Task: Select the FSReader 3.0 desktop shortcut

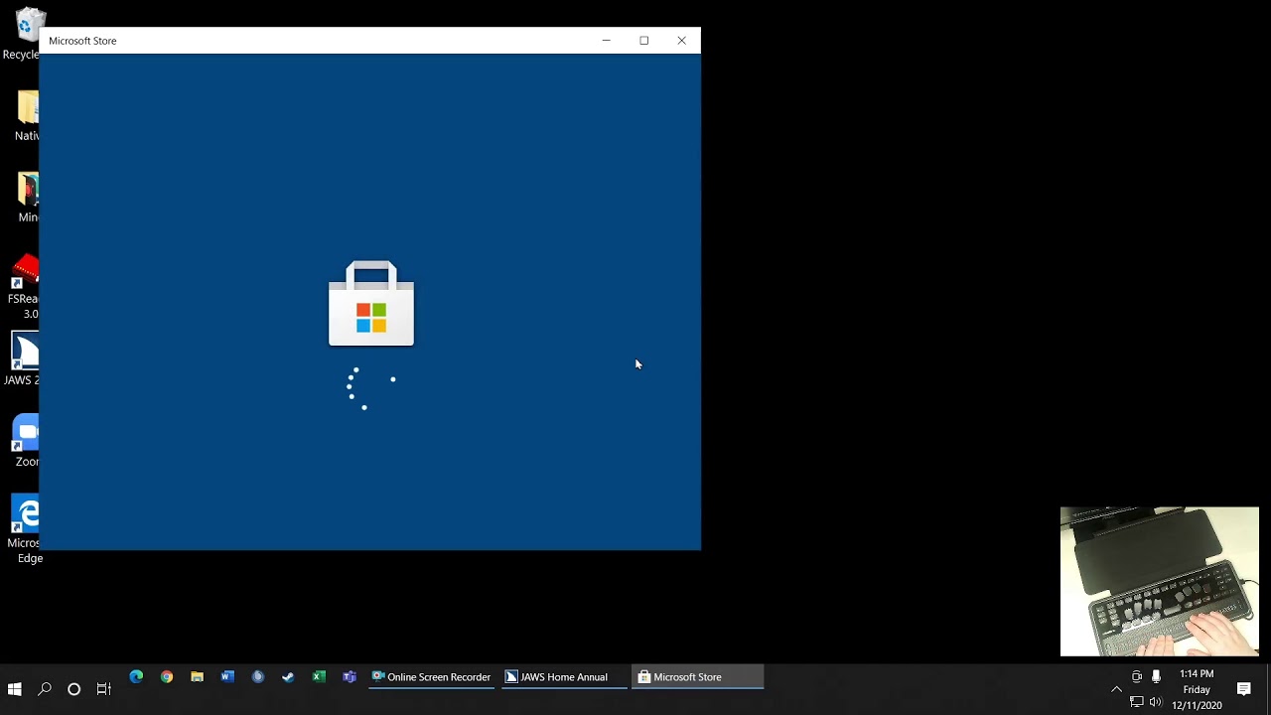Action: [x=22, y=287]
